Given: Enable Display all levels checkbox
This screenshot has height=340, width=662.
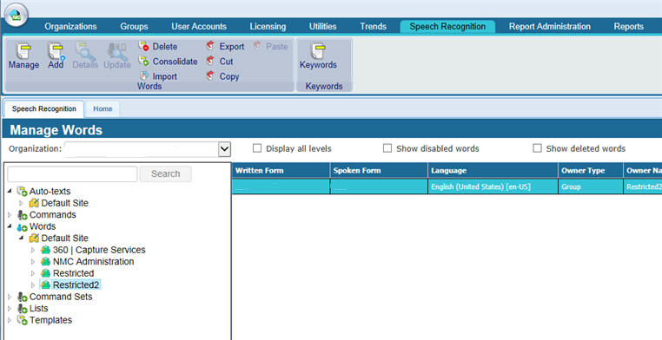Looking at the screenshot, I should coord(256,148).
